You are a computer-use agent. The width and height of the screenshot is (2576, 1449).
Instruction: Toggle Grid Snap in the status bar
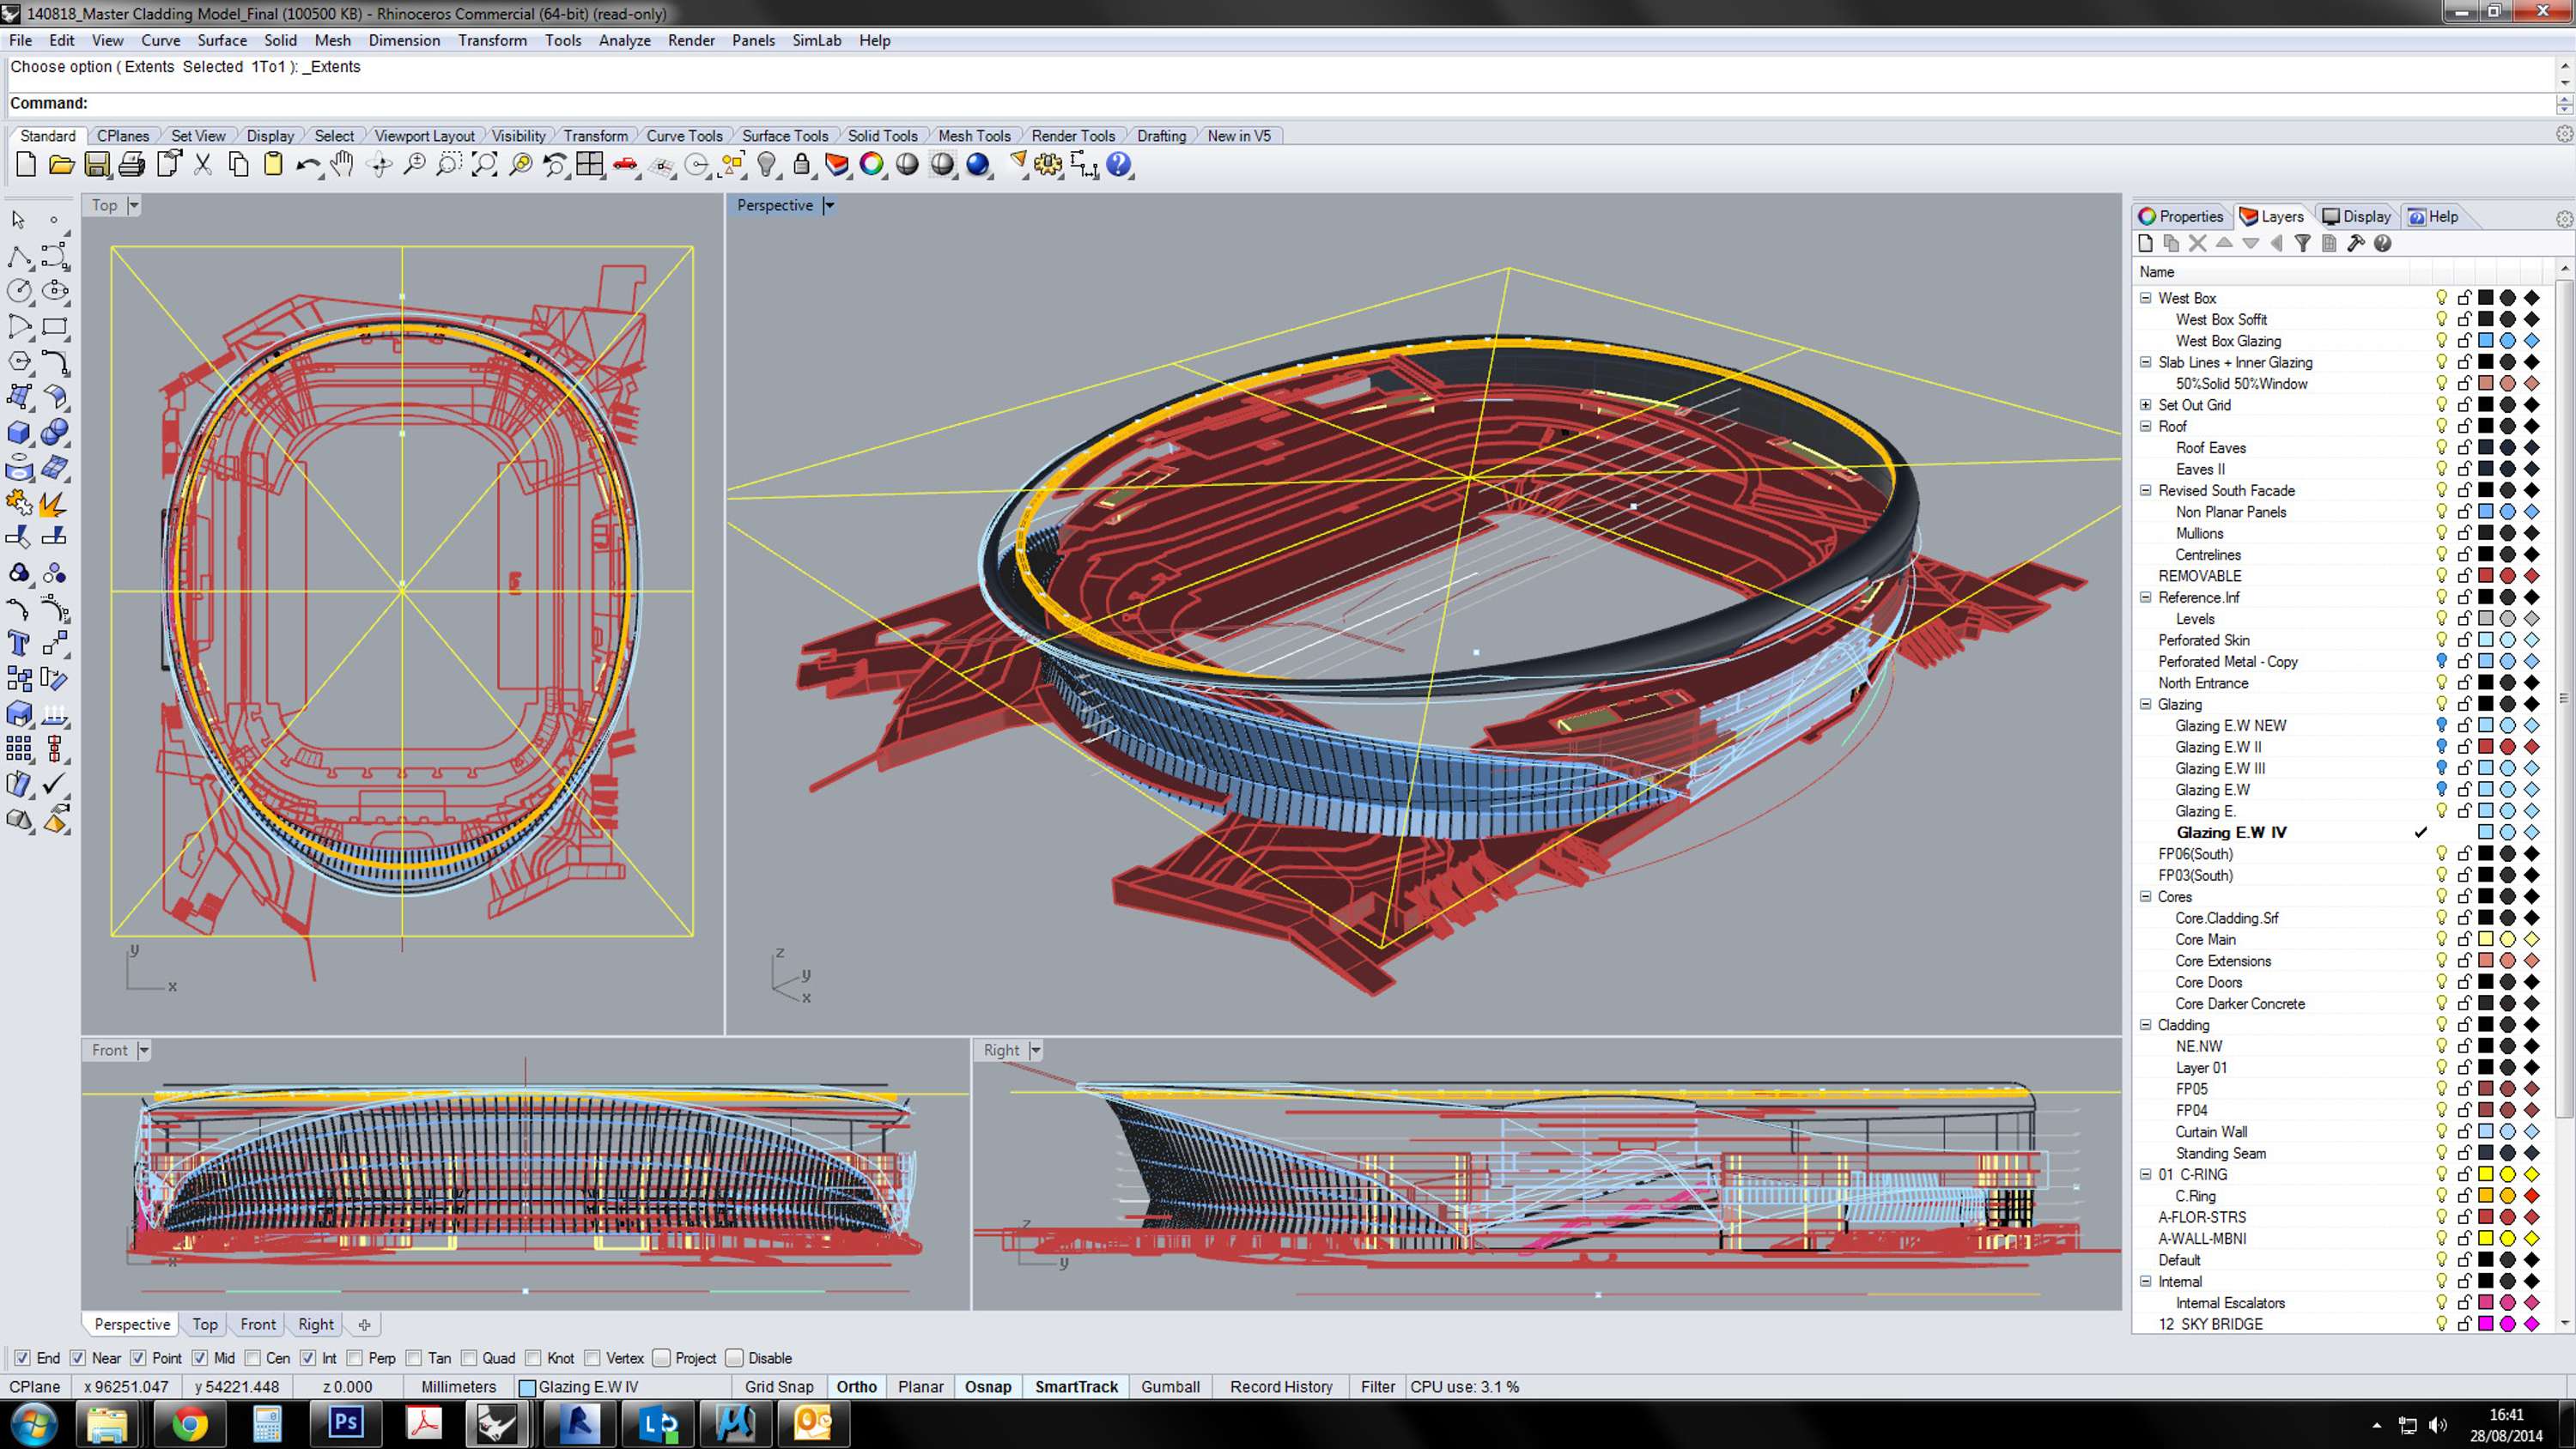[x=779, y=1387]
